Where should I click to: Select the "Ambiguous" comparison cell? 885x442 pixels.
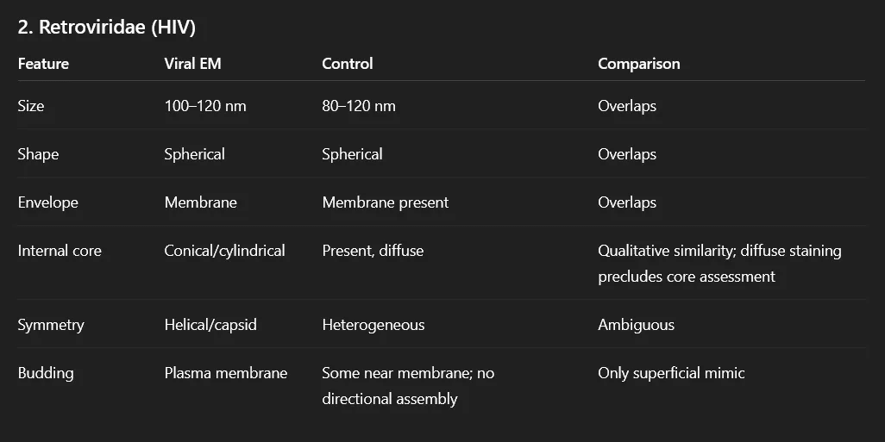[636, 325]
